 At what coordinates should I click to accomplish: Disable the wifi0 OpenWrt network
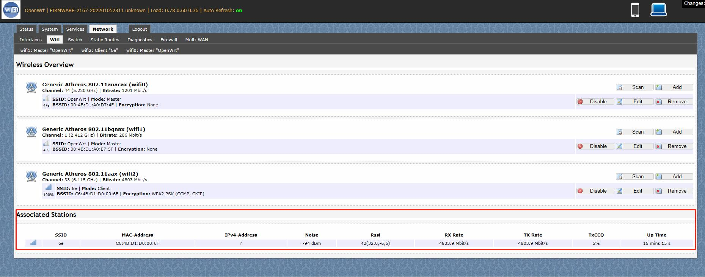pos(595,102)
